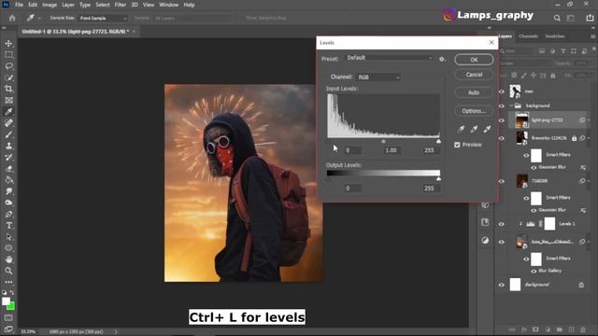Select the Lasso tool
Image resolution: width=598 pixels, height=336 pixels.
tap(8, 66)
